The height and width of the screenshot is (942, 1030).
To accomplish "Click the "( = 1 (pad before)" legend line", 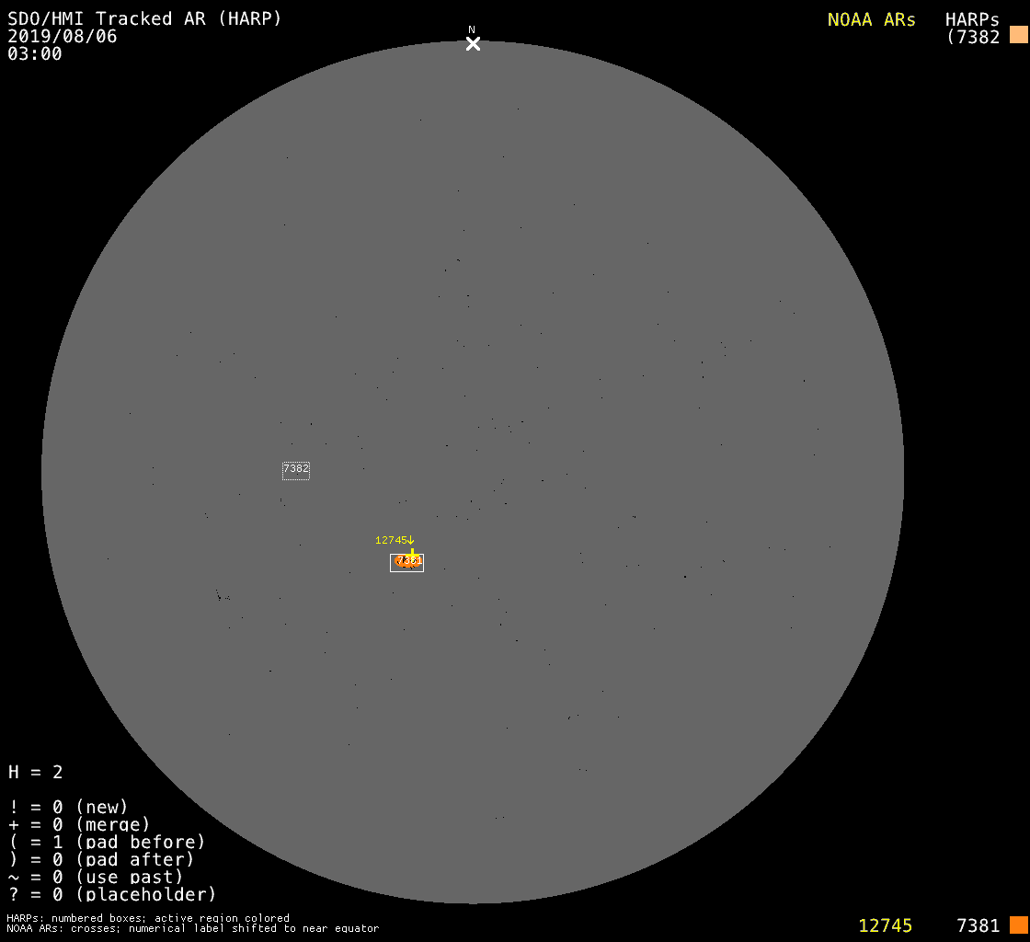I will [x=107, y=842].
